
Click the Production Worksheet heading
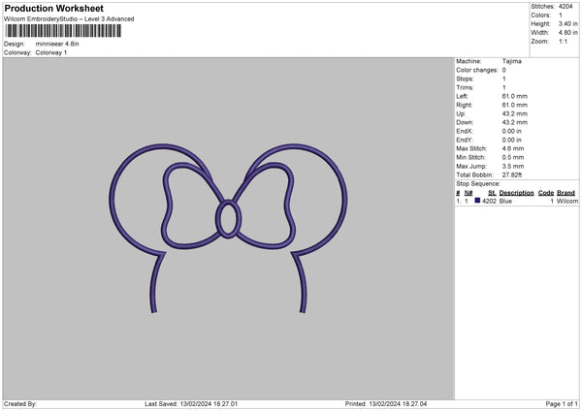[x=53, y=8]
